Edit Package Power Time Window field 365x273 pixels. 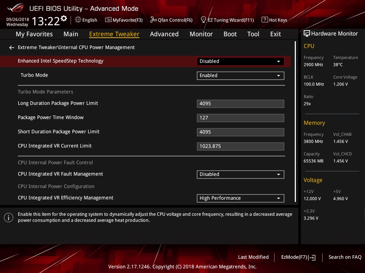click(x=241, y=118)
